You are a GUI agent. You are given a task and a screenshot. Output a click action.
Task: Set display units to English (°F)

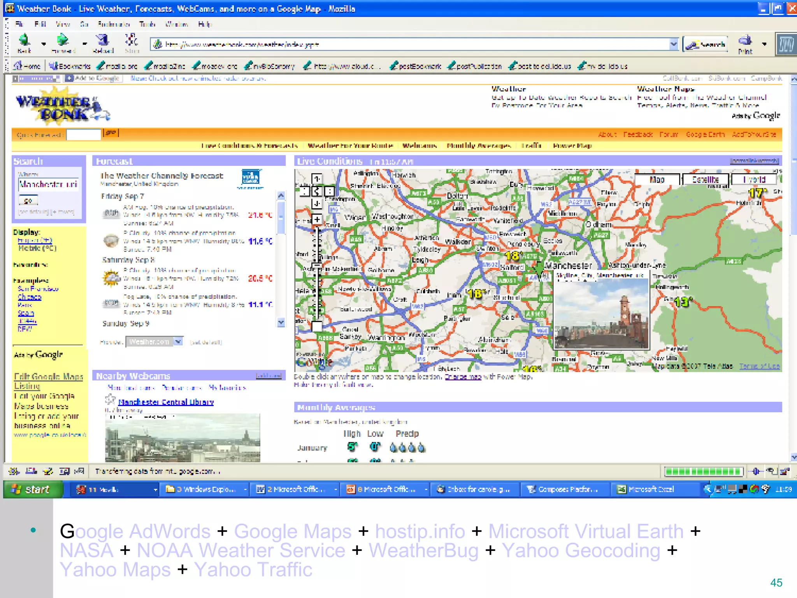pyautogui.click(x=35, y=240)
